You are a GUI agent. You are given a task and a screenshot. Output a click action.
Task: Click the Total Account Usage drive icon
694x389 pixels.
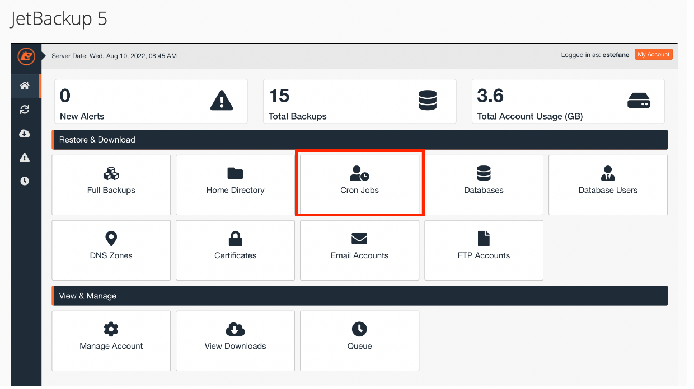tap(639, 101)
